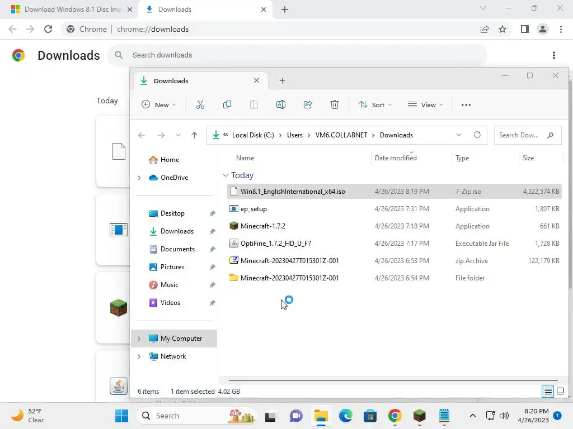Expand My Computer in navigation pane

click(x=139, y=339)
